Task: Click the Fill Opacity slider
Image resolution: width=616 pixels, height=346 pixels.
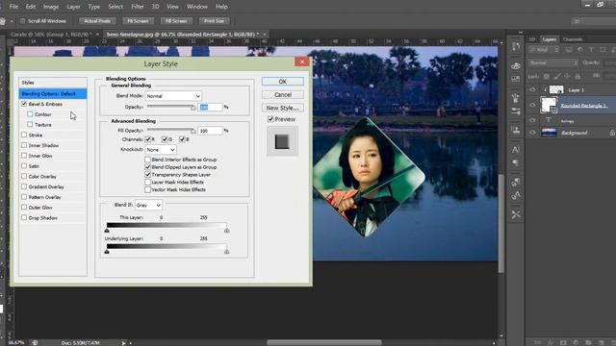Action: click(x=171, y=131)
